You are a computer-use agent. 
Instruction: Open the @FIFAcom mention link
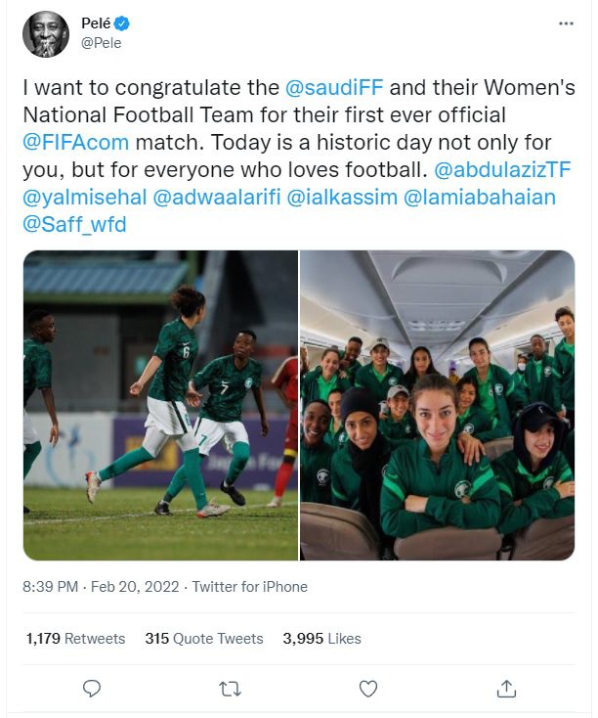pos(76,142)
